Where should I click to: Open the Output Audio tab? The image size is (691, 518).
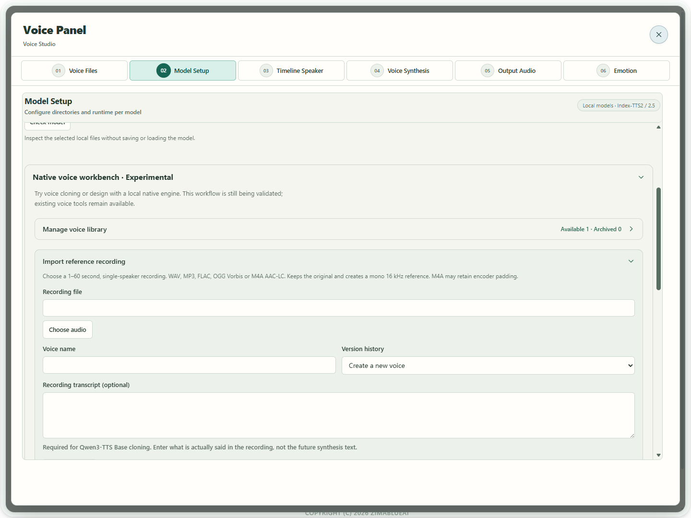[x=508, y=71]
